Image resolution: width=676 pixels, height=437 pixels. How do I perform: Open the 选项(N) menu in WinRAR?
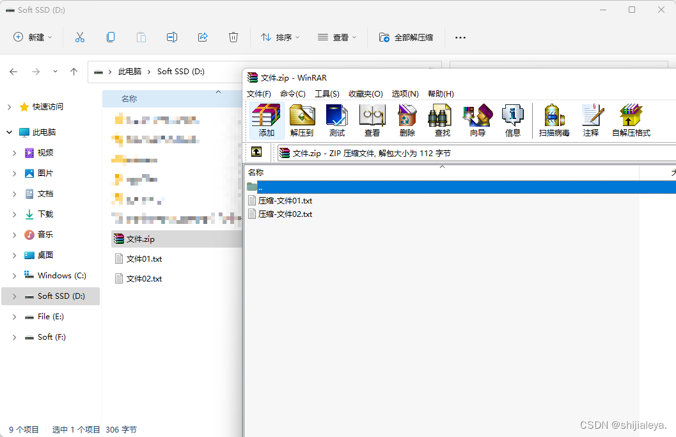[405, 93]
